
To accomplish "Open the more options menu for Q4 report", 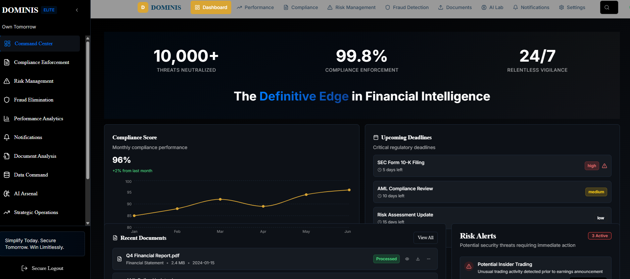I will (429, 259).
